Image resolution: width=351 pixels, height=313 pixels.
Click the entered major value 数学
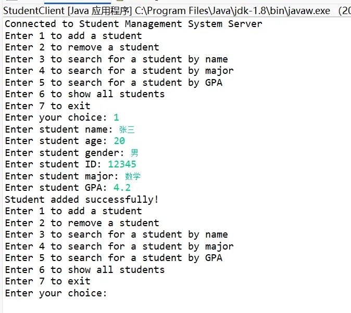point(132,176)
